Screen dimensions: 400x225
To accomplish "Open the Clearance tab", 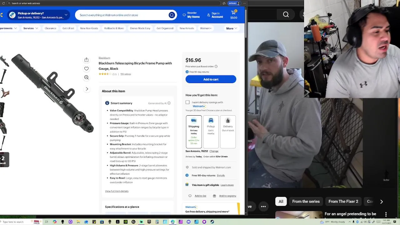I will coord(50,28).
